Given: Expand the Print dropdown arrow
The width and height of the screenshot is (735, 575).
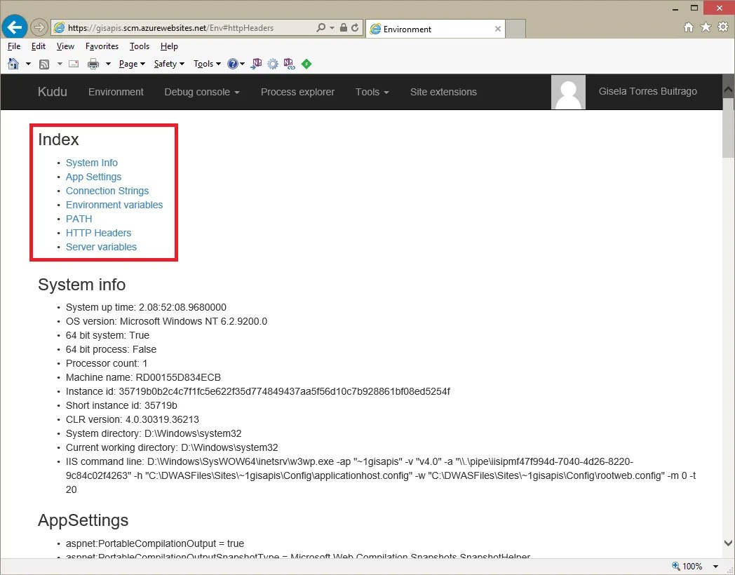Looking at the screenshot, I should (x=108, y=64).
